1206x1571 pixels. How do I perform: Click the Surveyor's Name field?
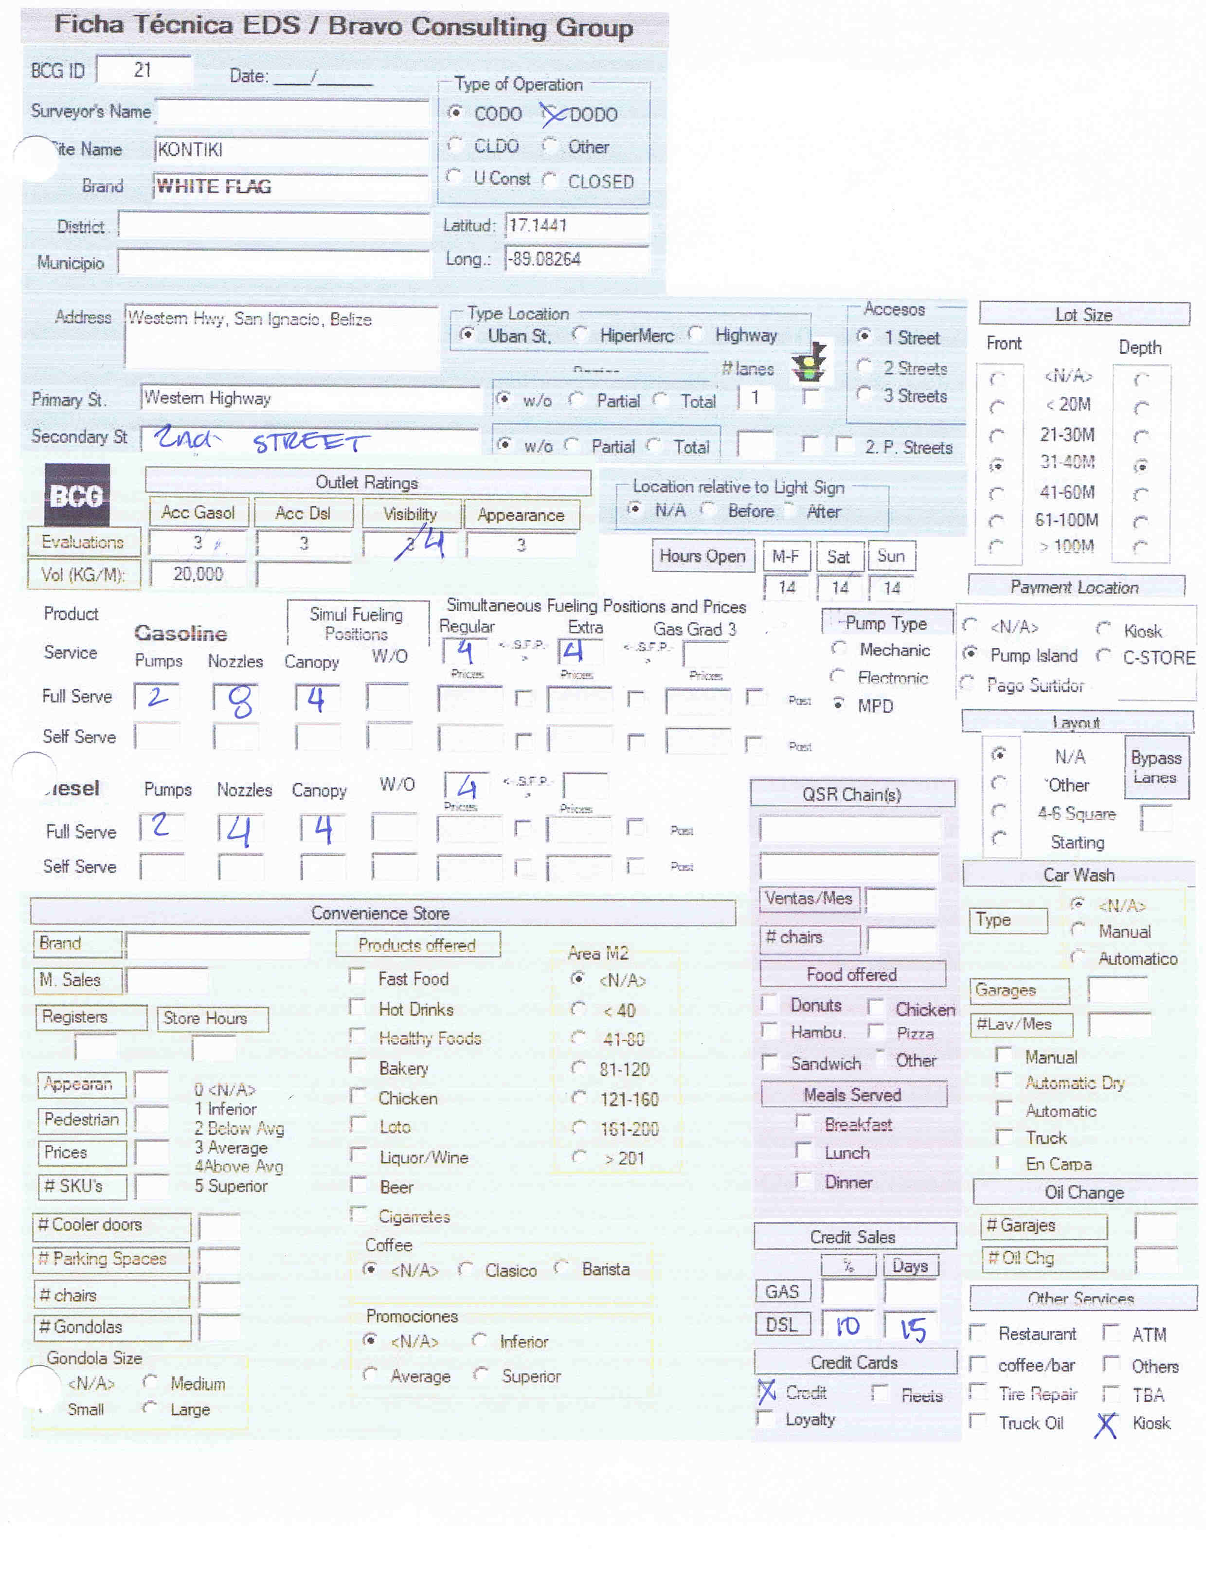tap(292, 113)
